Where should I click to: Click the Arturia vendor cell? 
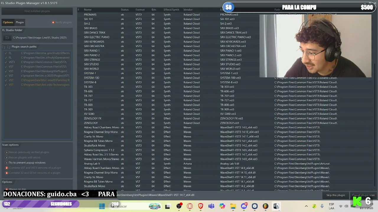pyautogui.click(x=188, y=164)
